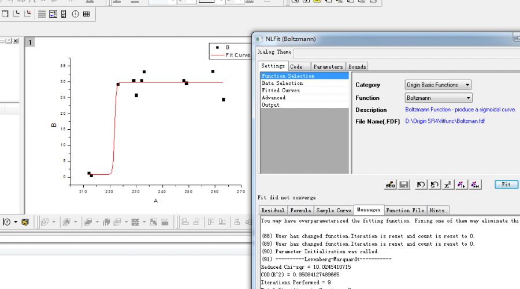Click the add legend icon in top toolbar

tap(53, 14)
